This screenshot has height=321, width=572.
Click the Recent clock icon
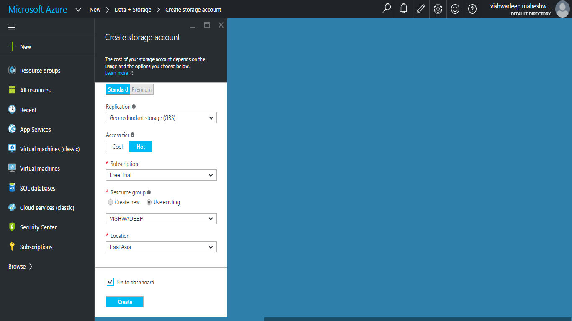pyautogui.click(x=12, y=110)
